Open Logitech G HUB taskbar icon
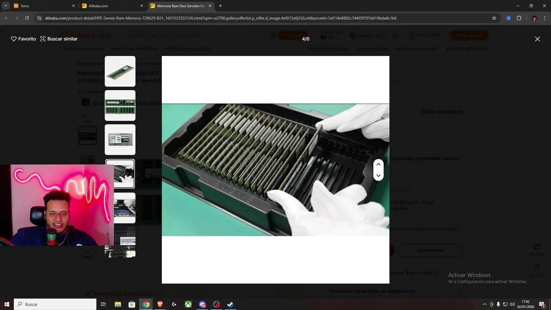This screenshot has width=551, height=310. point(174,304)
